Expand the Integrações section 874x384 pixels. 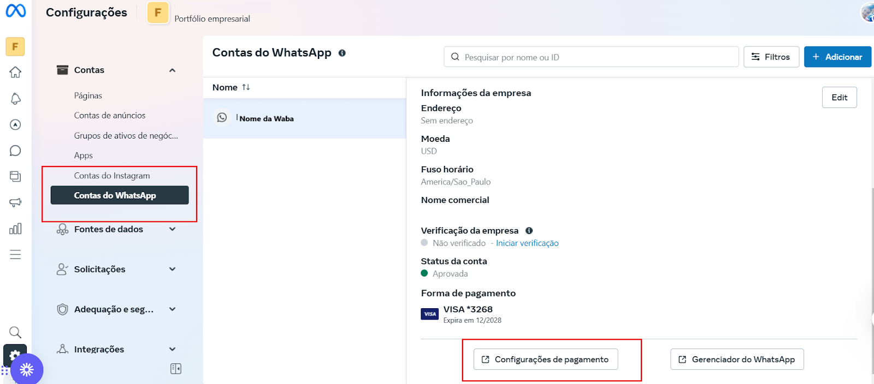[172, 349]
